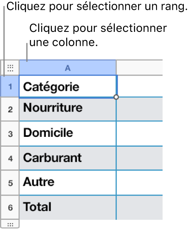The height and width of the screenshot is (230, 192).
Task: Select row 2 header
Action: [10, 109]
